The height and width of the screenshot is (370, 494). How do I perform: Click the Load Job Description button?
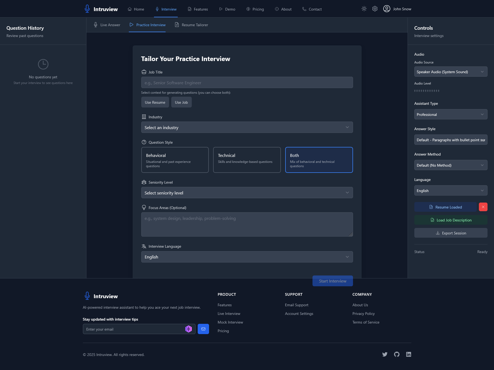[x=451, y=220]
